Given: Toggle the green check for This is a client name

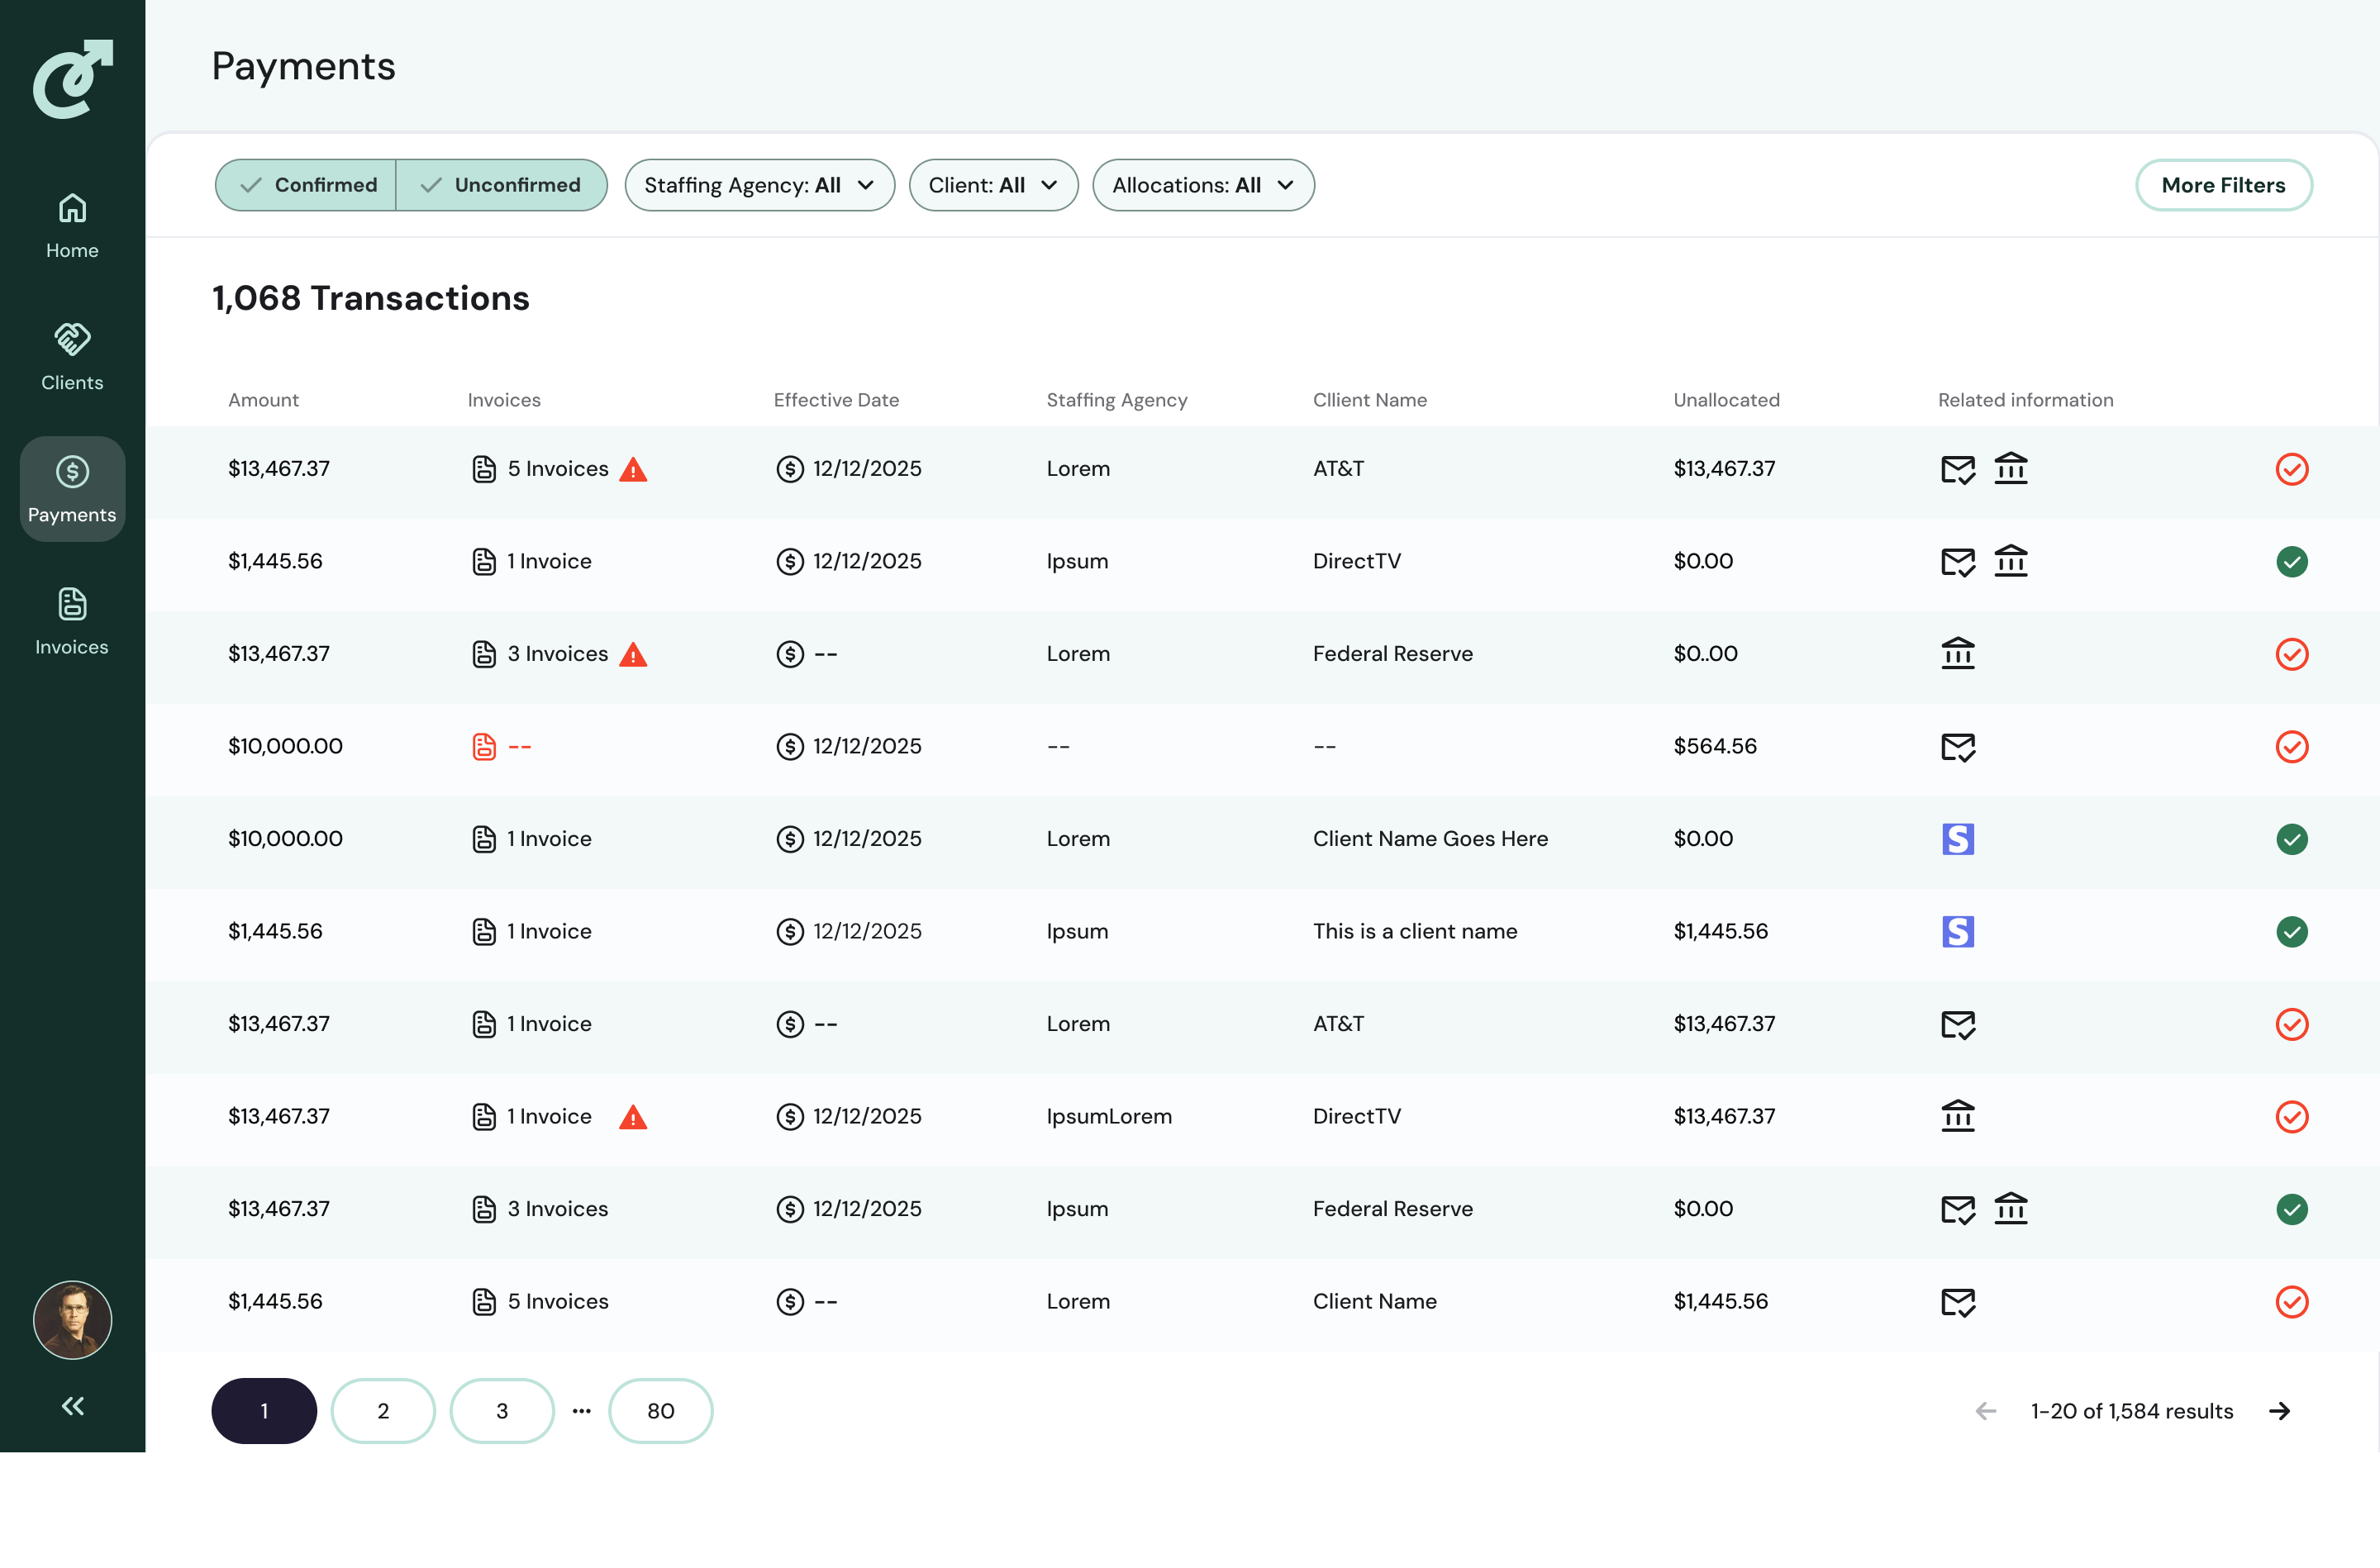Looking at the screenshot, I should pos(2291,932).
